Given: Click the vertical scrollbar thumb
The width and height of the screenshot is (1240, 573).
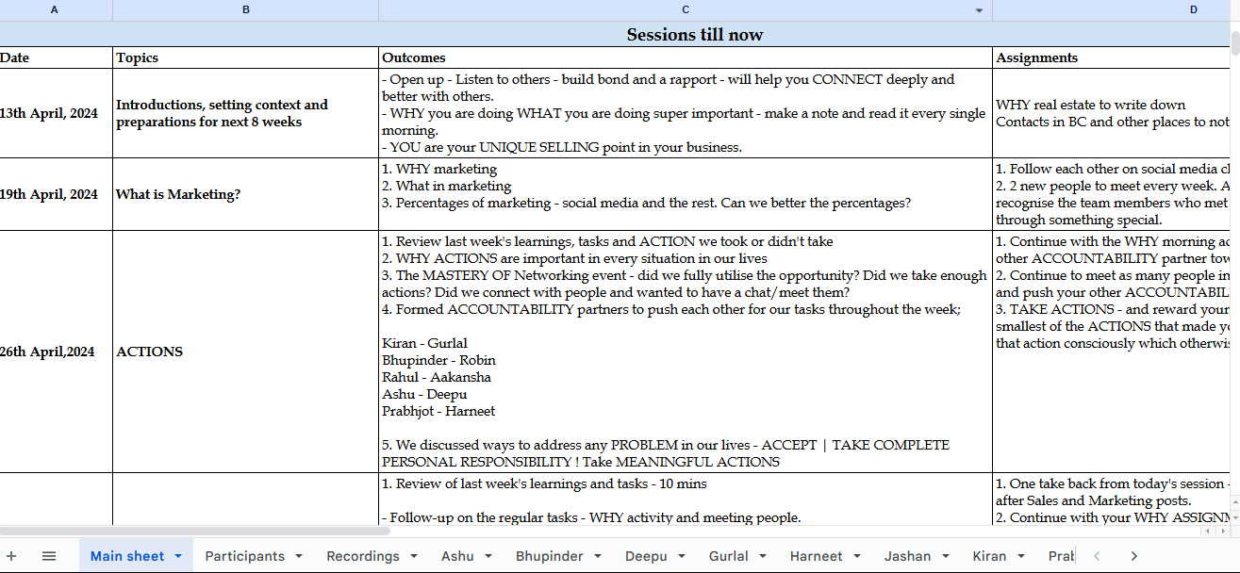Looking at the screenshot, I should coord(1235,41).
